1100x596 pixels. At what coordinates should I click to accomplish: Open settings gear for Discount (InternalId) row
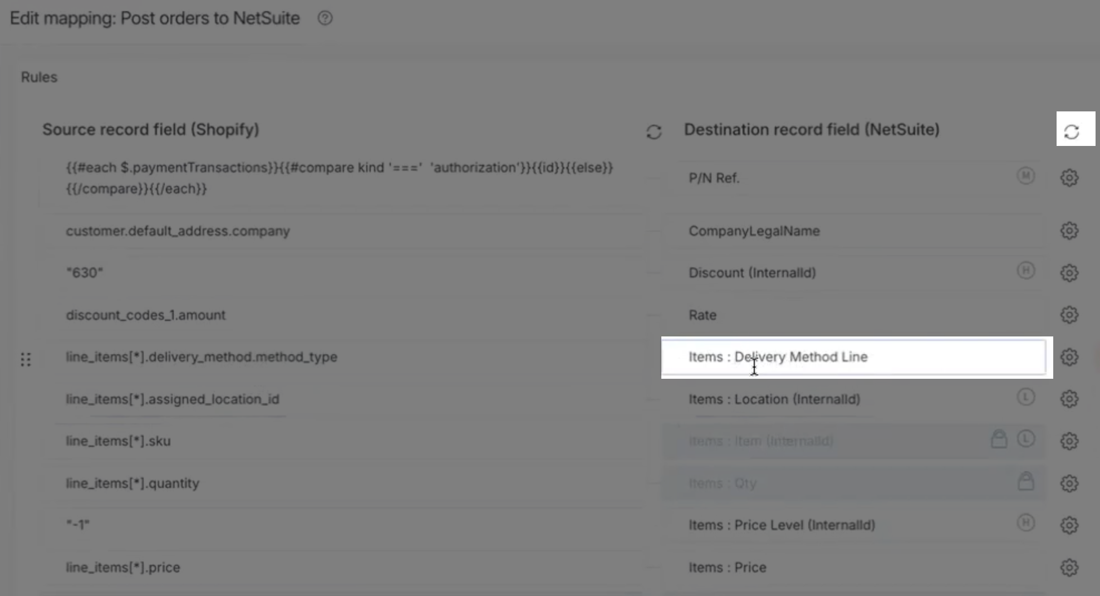[1069, 273]
